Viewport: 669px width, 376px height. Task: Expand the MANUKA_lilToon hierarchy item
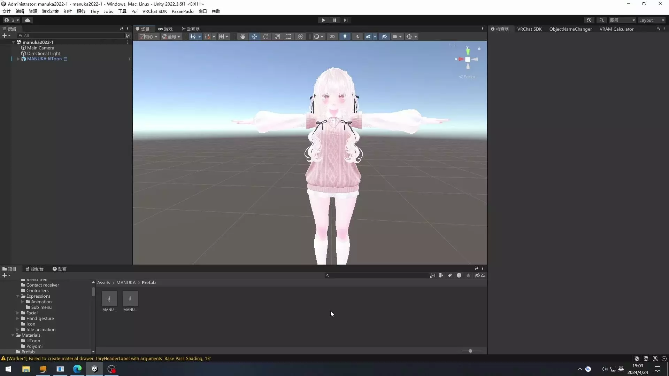pyautogui.click(x=18, y=59)
